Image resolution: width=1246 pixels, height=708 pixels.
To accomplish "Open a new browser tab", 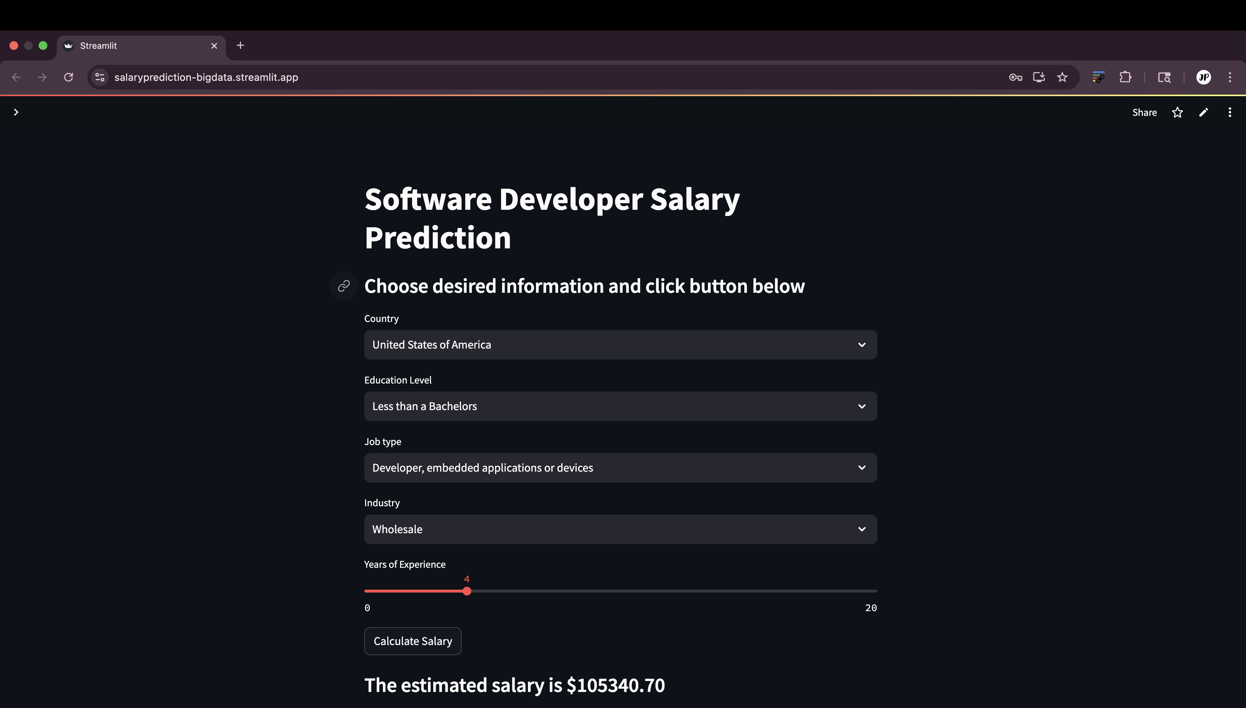I will pyautogui.click(x=240, y=46).
